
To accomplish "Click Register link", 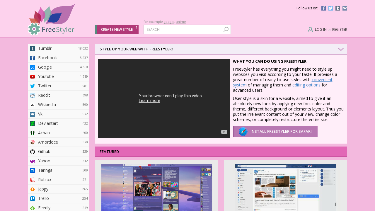I will [x=340, y=30].
